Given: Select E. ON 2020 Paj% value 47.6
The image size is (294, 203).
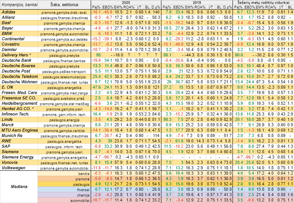Looking at the screenshot, I should pos(97,87).
